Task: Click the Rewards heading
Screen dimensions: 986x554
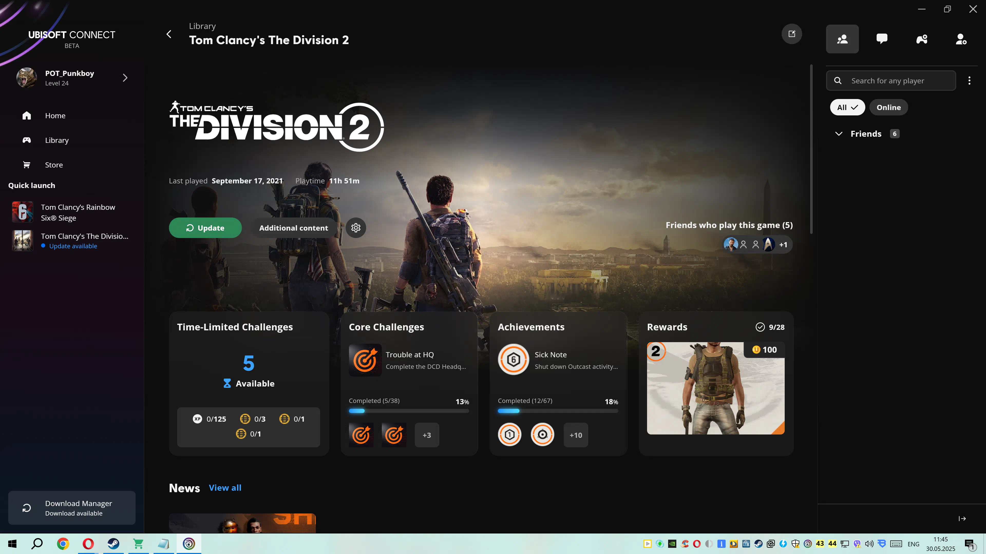Action: [x=667, y=327]
